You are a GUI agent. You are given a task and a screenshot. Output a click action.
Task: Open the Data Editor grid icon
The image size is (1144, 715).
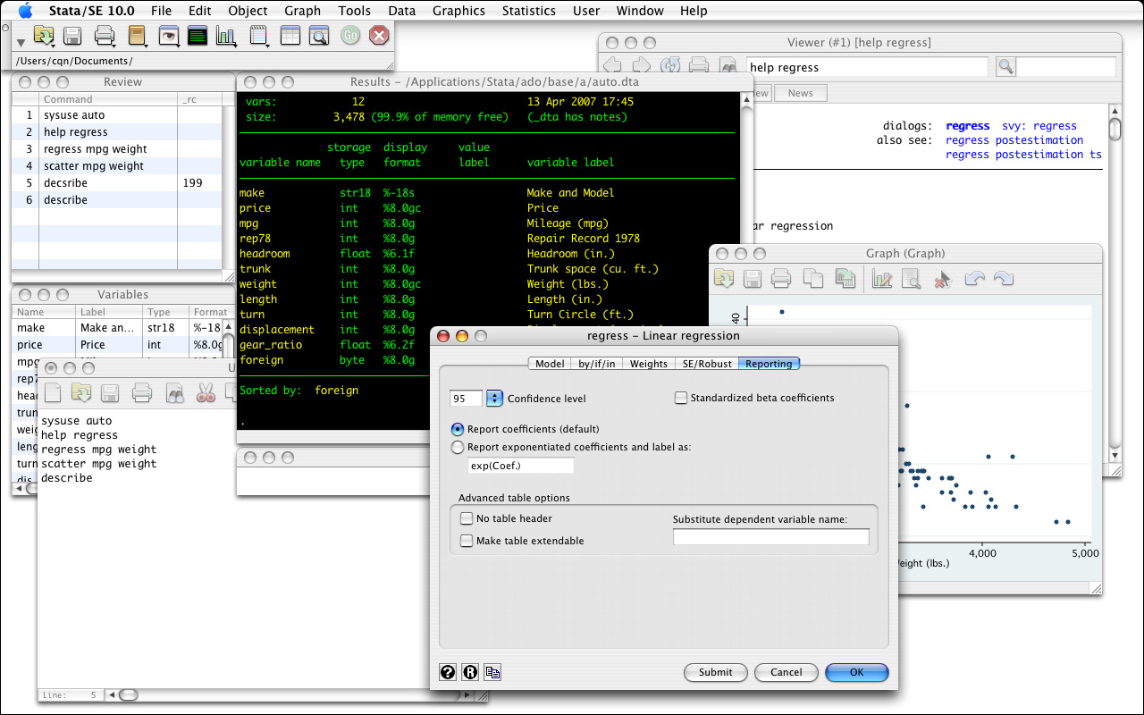290,36
